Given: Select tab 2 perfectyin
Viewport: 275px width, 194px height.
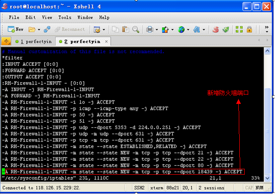Looking at the screenshot, I should click(82, 42).
